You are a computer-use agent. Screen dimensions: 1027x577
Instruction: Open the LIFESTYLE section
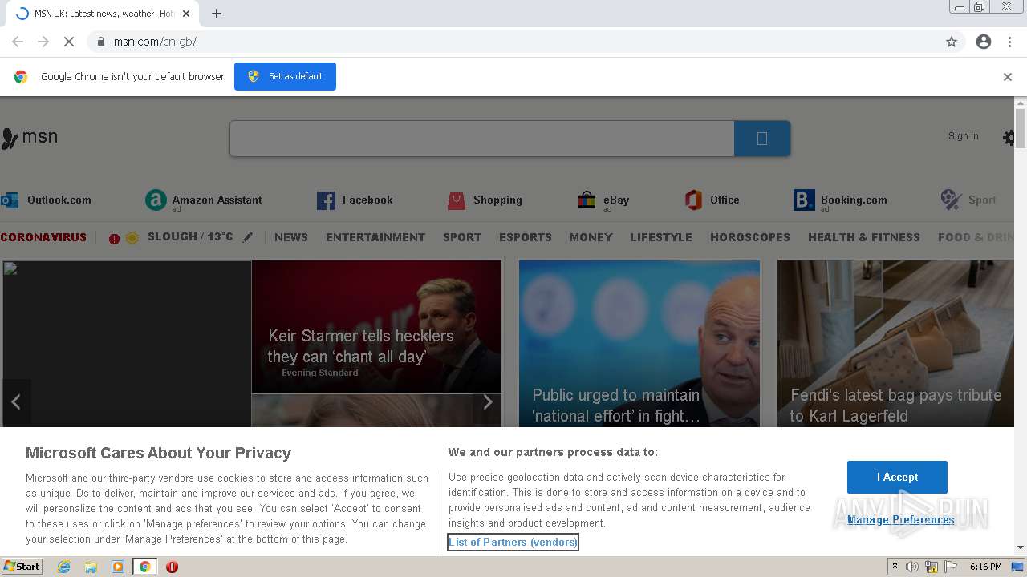661,237
